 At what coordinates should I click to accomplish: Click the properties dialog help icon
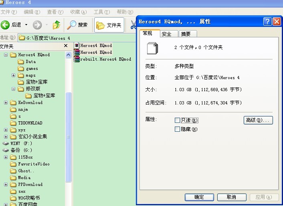(267, 22)
